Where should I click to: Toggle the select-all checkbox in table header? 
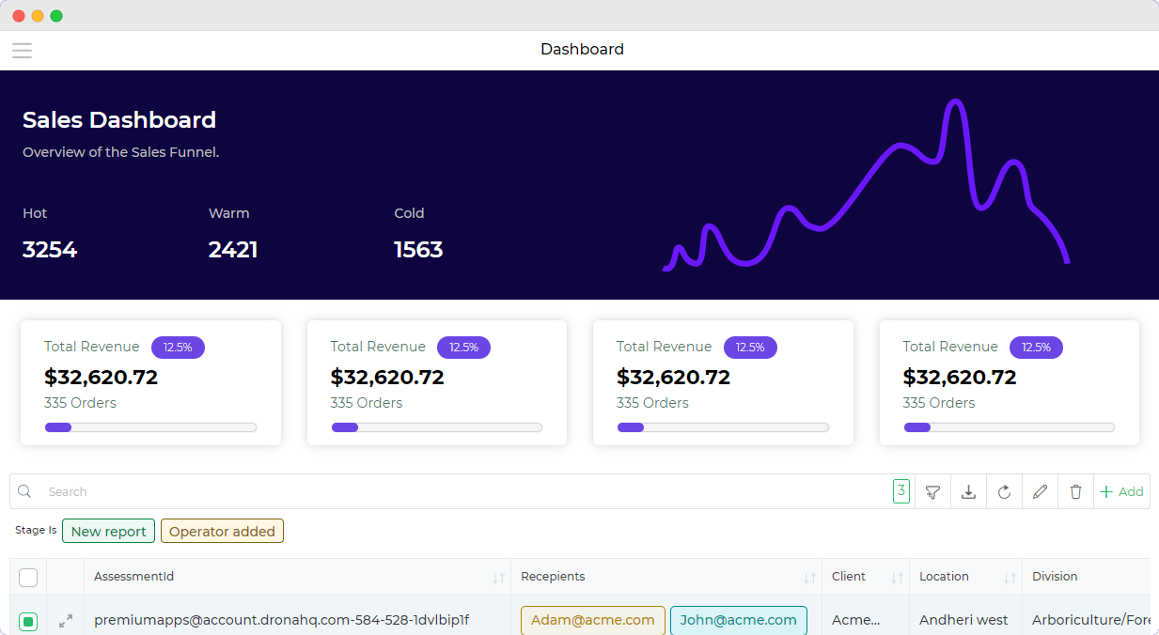[27, 576]
